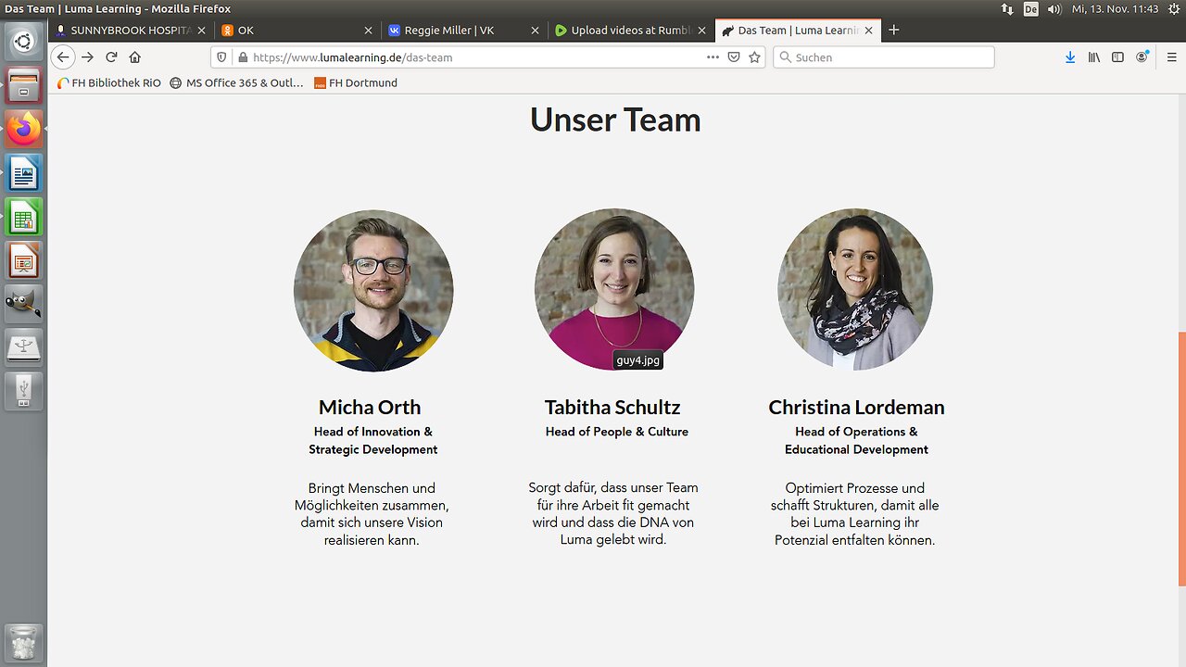Click the Suchen search field
The image size is (1186, 667).
[883, 57]
